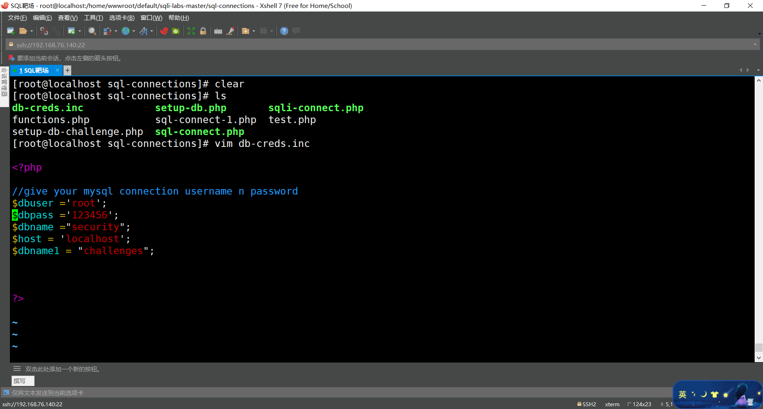
Task: Toggle the IME punctuation mode icon
Action: [x=693, y=394]
